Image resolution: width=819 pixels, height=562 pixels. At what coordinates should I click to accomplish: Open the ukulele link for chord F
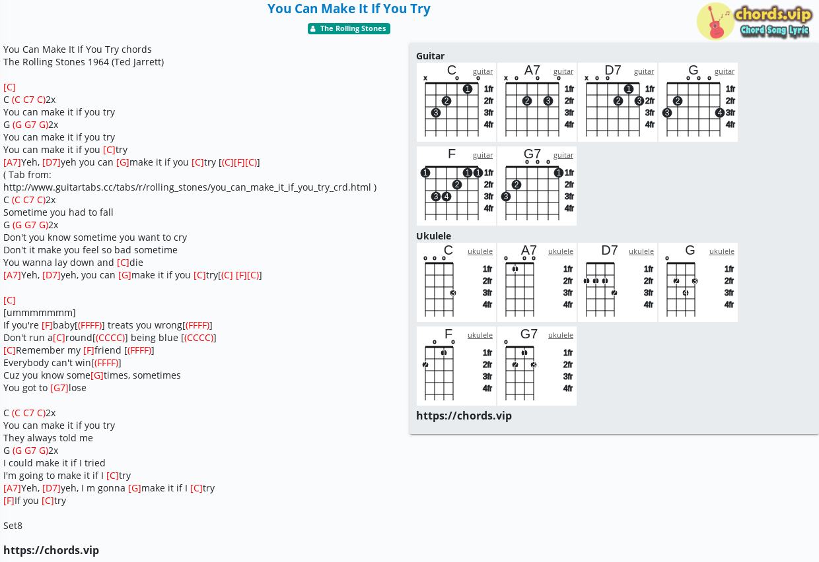[480, 335]
